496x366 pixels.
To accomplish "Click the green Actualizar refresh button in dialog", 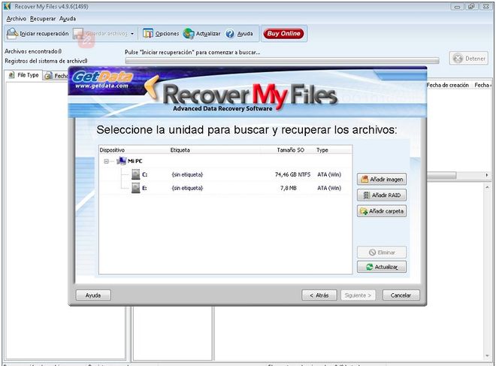I will (382, 267).
